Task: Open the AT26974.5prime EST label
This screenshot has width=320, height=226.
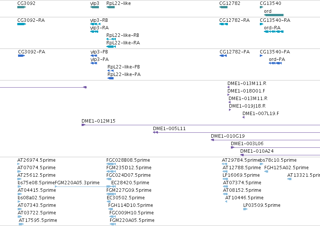Action: click(36, 160)
